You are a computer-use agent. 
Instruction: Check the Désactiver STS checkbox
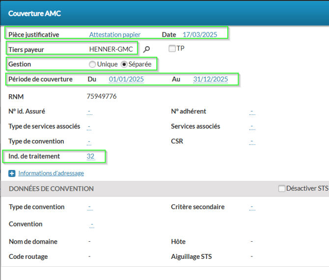click(x=281, y=189)
